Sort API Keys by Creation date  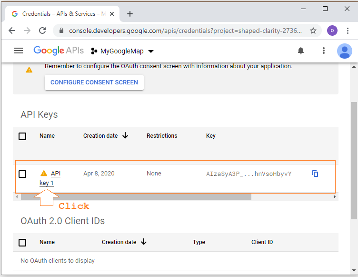coord(106,136)
